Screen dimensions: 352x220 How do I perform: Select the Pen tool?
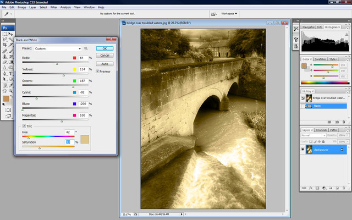[x=4, y=74]
